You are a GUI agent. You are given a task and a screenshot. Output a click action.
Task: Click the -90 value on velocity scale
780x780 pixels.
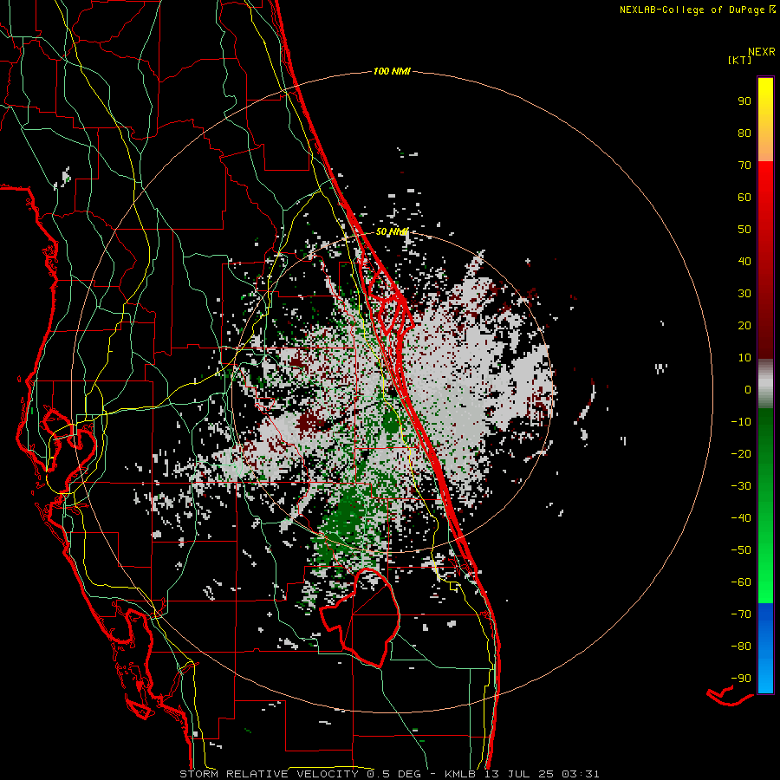click(741, 679)
